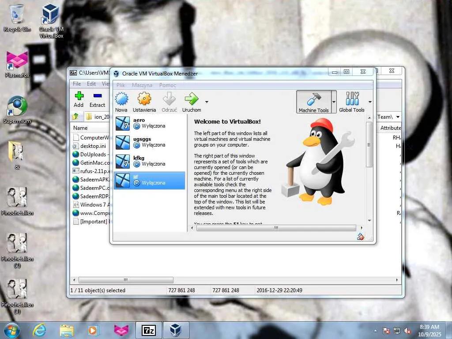Click the network tray icon
Screen dimensions: 452x339
397,331
